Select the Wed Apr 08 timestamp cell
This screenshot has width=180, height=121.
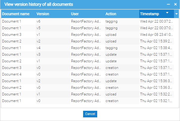(157, 35)
